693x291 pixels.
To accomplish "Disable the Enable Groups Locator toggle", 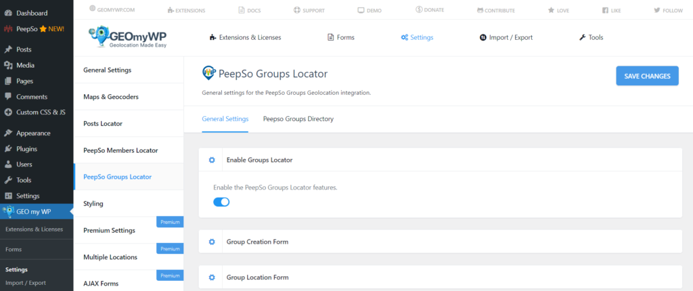I will [x=221, y=202].
